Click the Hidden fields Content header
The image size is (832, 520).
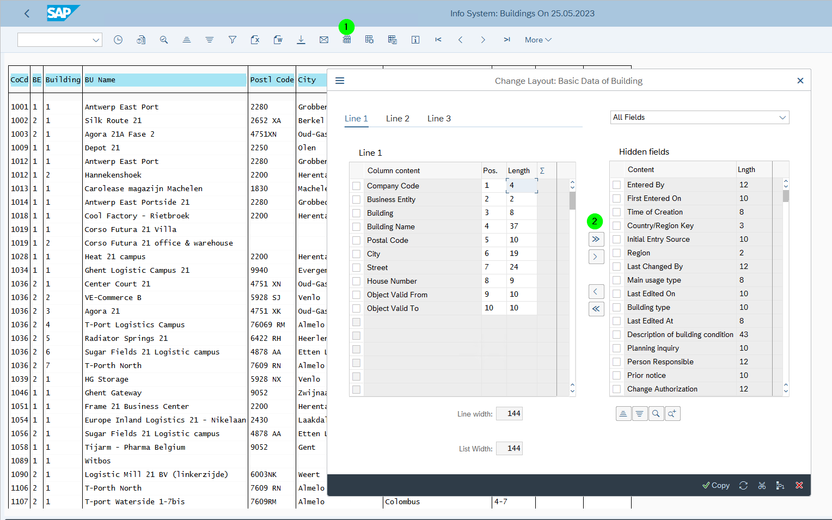[680, 169]
